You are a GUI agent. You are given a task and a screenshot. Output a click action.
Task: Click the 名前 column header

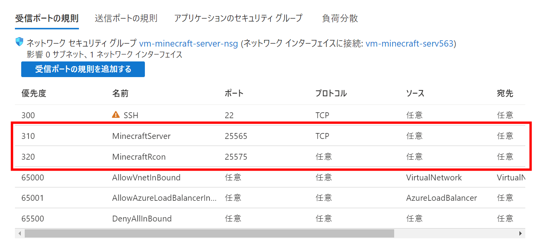(x=120, y=94)
